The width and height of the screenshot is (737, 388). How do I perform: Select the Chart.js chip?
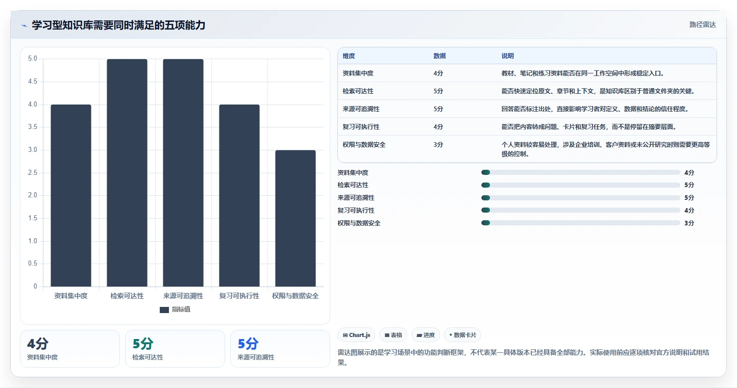(x=356, y=335)
